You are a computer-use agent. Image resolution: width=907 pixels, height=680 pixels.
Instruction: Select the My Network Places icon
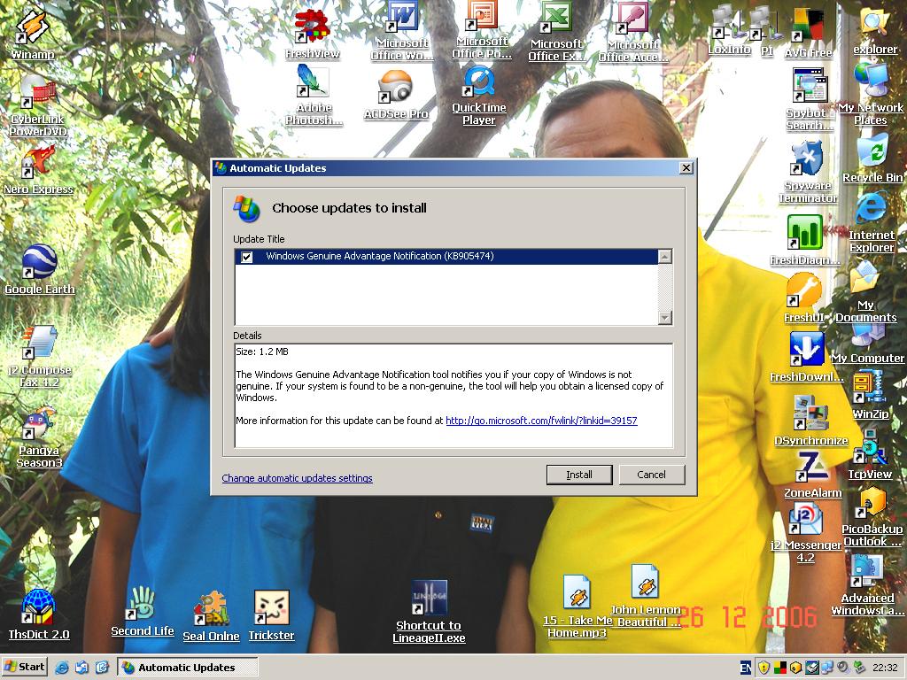click(871, 94)
